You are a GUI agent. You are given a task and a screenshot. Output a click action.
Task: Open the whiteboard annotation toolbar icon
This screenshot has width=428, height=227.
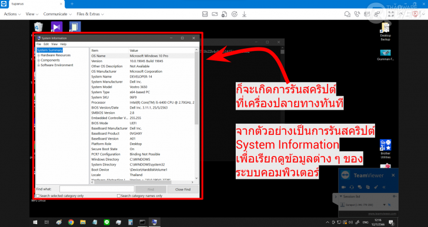point(367,14)
